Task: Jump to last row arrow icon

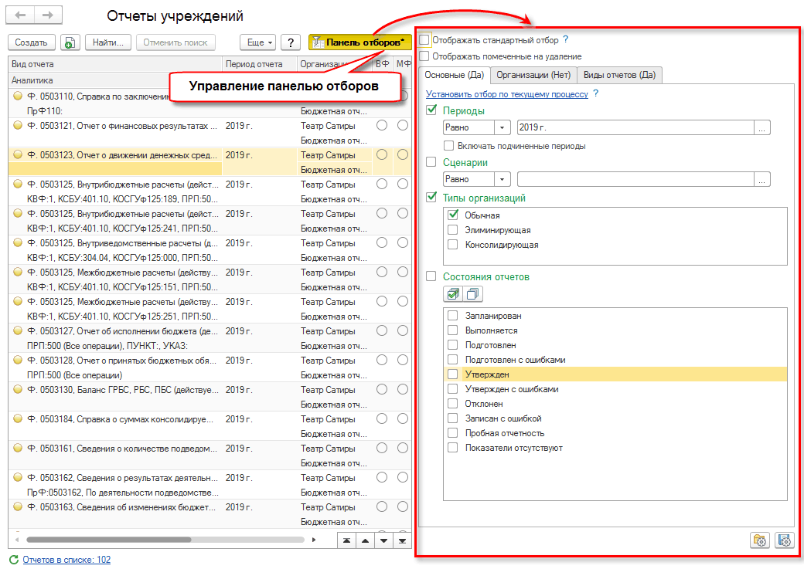Action: [x=402, y=540]
